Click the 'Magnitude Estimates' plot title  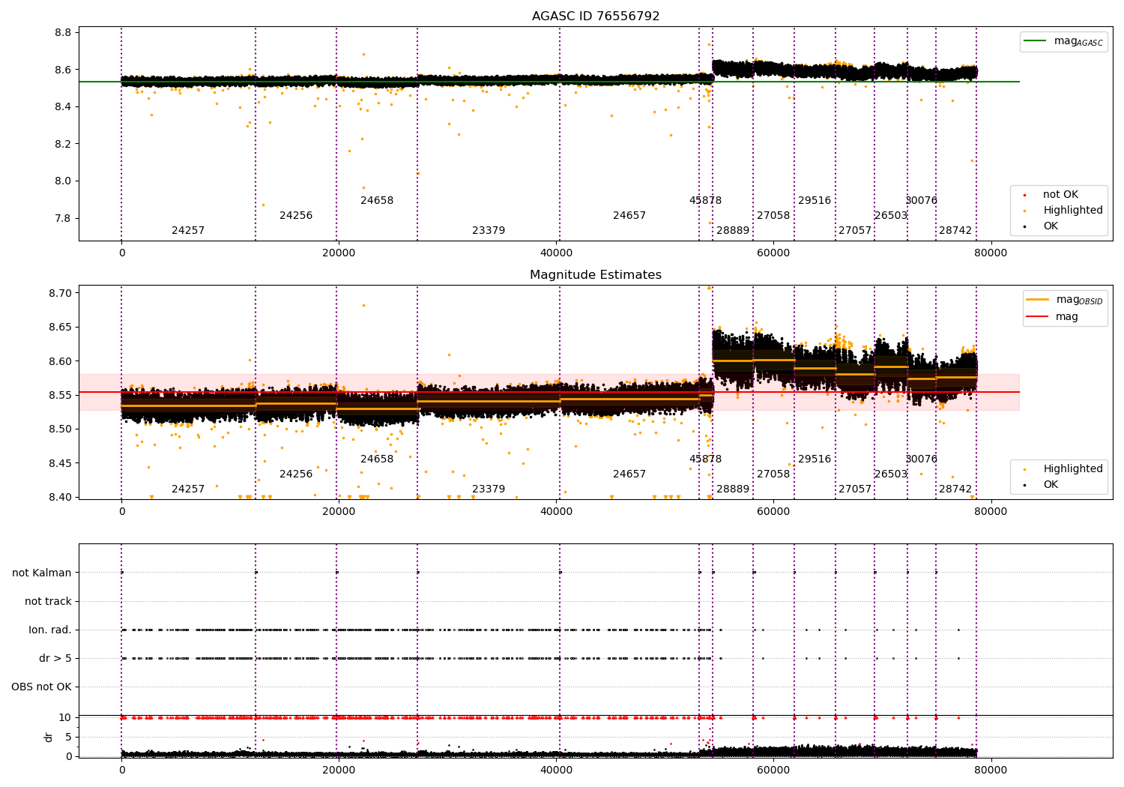click(x=596, y=275)
